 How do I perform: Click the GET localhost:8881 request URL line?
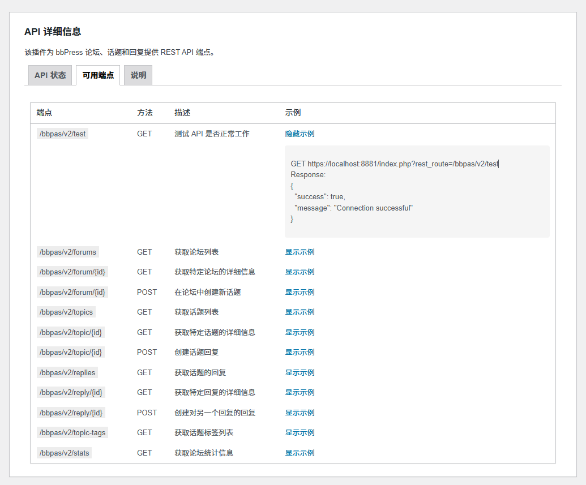click(394, 164)
